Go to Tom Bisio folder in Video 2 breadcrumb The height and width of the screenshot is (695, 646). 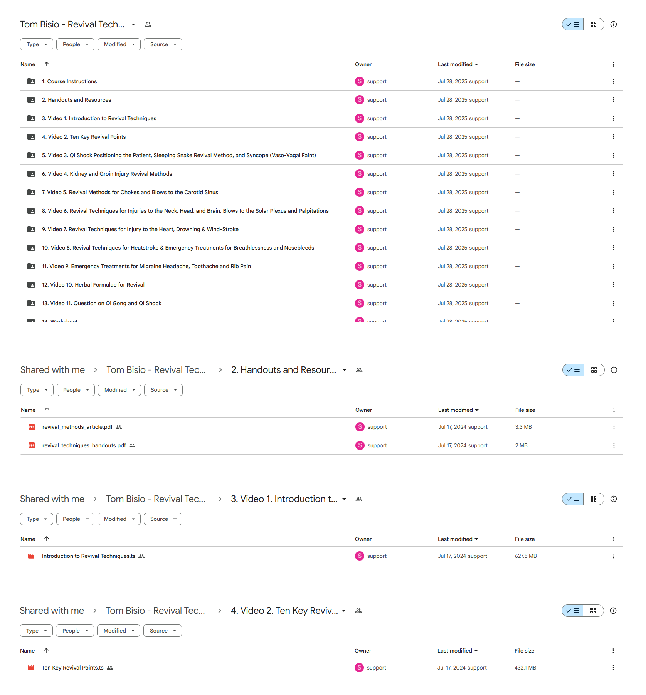[x=155, y=611]
